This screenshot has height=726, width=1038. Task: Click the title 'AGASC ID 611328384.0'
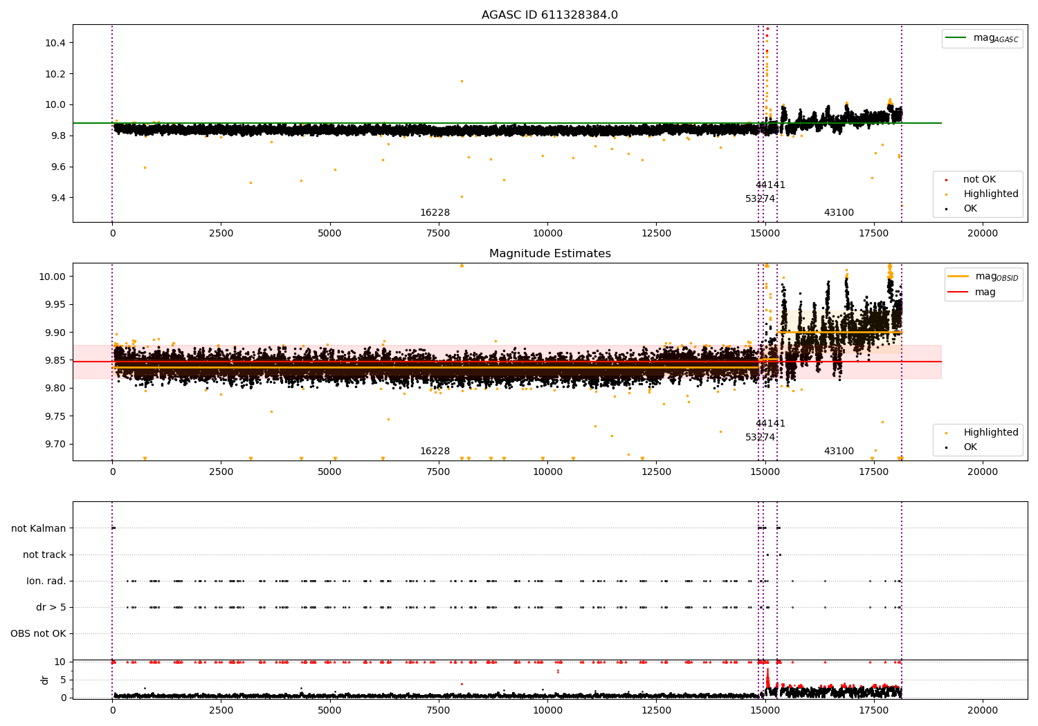click(x=549, y=15)
